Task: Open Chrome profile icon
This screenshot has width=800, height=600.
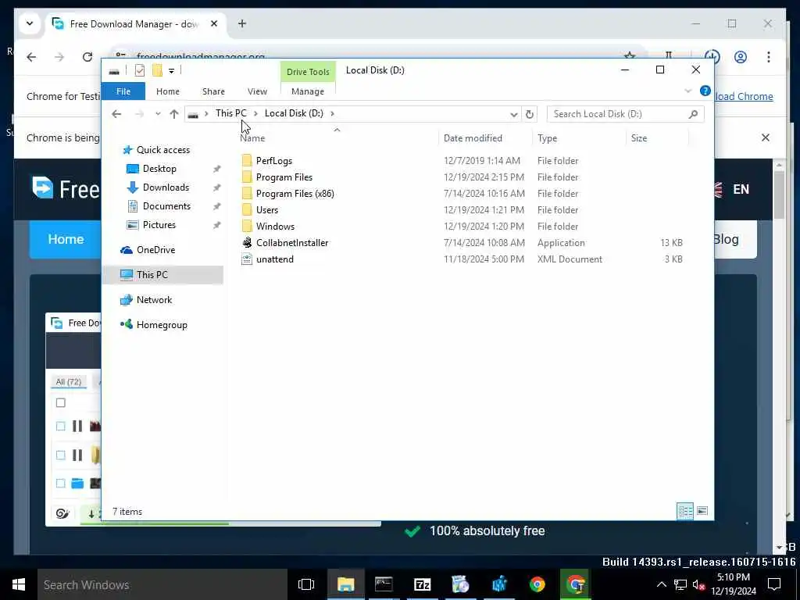Action: (x=741, y=57)
